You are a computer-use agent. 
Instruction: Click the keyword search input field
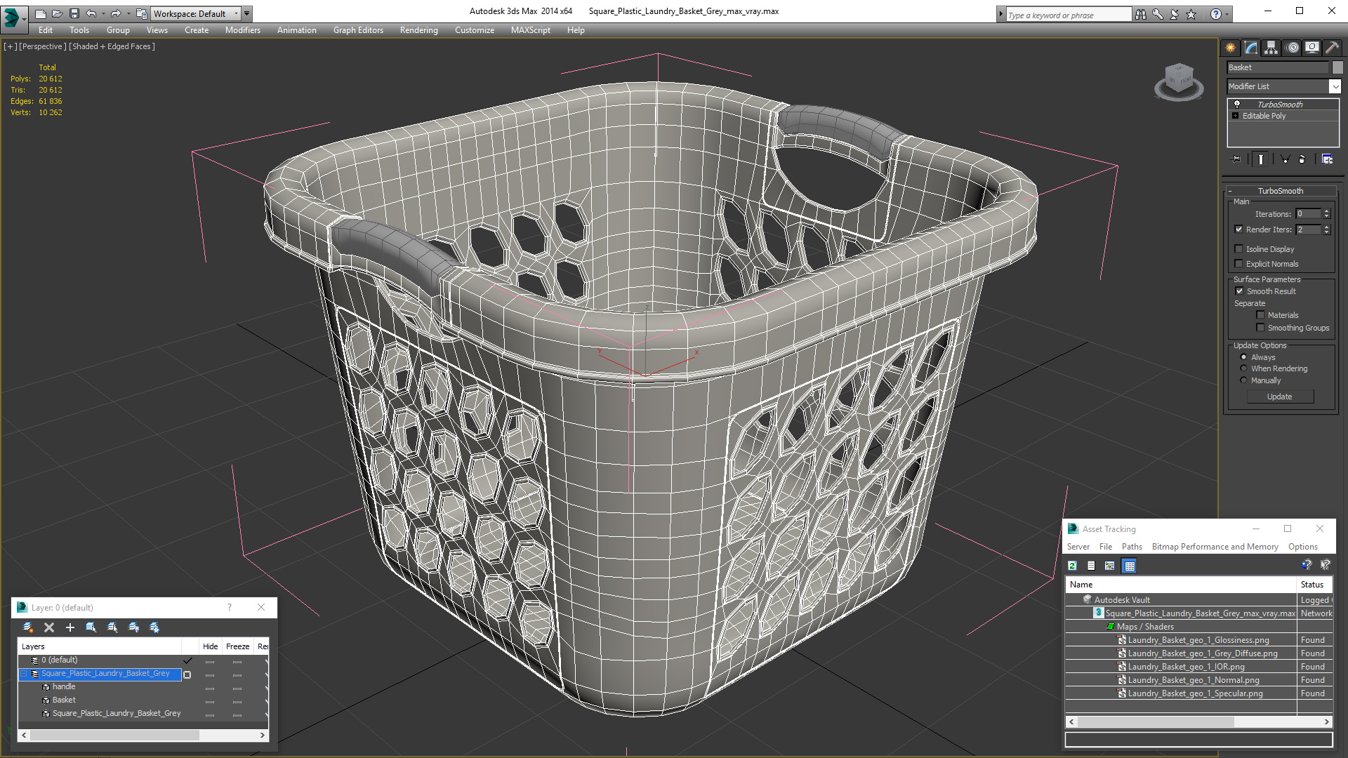(1067, 15)
